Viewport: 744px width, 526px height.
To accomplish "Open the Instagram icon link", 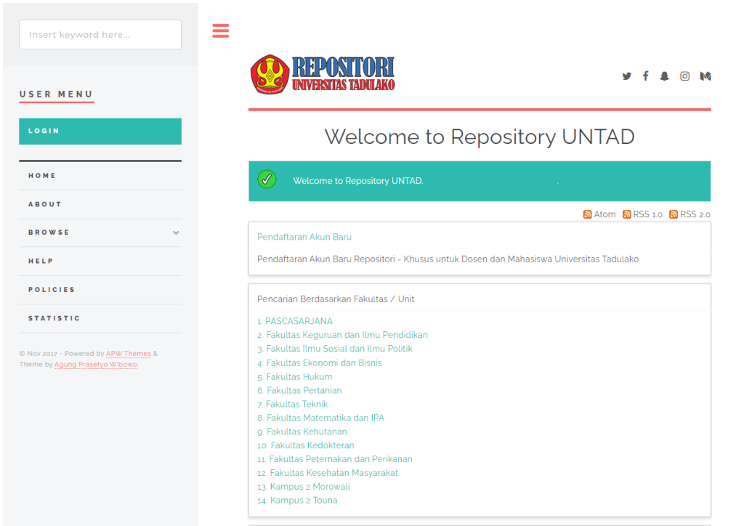I will [x=684, y=76].
